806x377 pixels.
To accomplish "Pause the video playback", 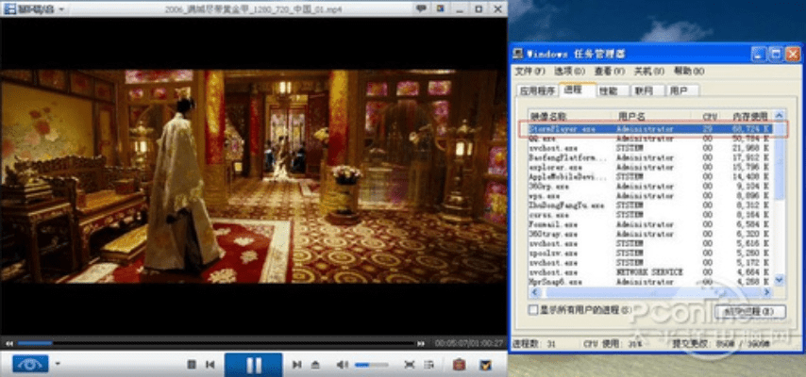I will click(x=253, y=364).
